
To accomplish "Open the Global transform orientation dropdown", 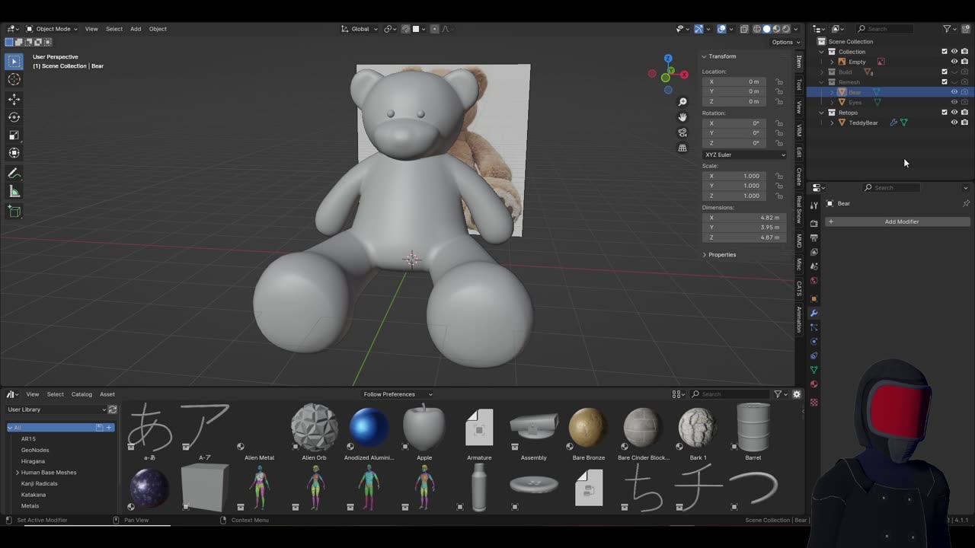I will 360,29.
